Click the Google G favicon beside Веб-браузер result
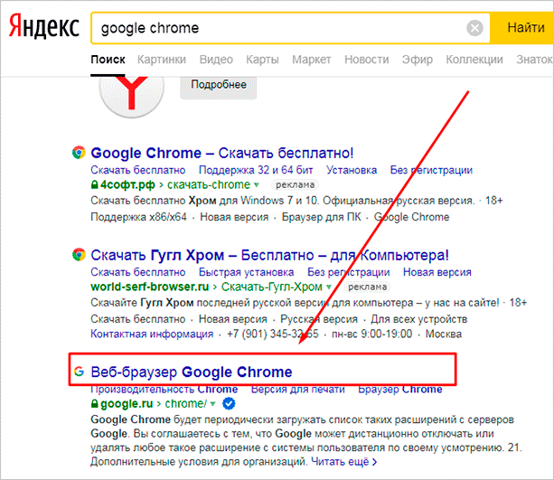Screen dimensions: 554x480 coord(80,372)
